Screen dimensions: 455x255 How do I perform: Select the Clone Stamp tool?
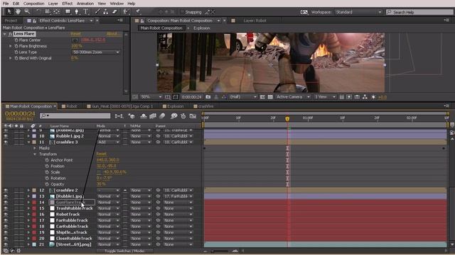(106, 11)
